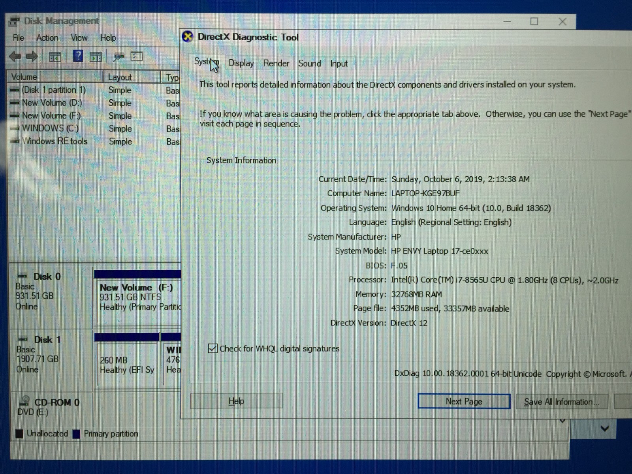Click the DirectX Version value DirectX 12

pos(409,323)
